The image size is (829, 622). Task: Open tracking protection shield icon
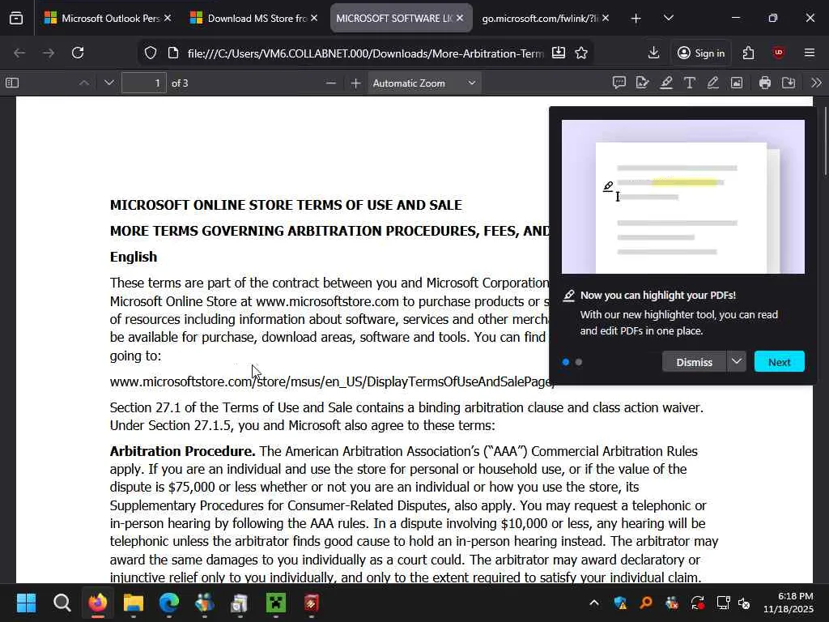click(150, 53)
